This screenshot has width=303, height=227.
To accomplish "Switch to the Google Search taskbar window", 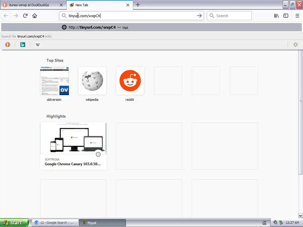I will [55, 223].
